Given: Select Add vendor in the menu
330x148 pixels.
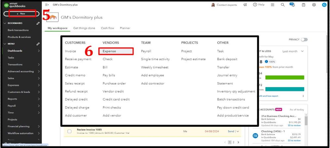Looking at the screenshot, I should [112, 115].
